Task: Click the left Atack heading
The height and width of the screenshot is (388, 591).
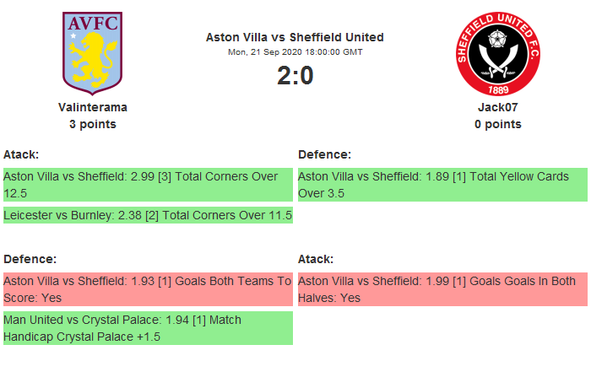Action: [x=21, y=154]
